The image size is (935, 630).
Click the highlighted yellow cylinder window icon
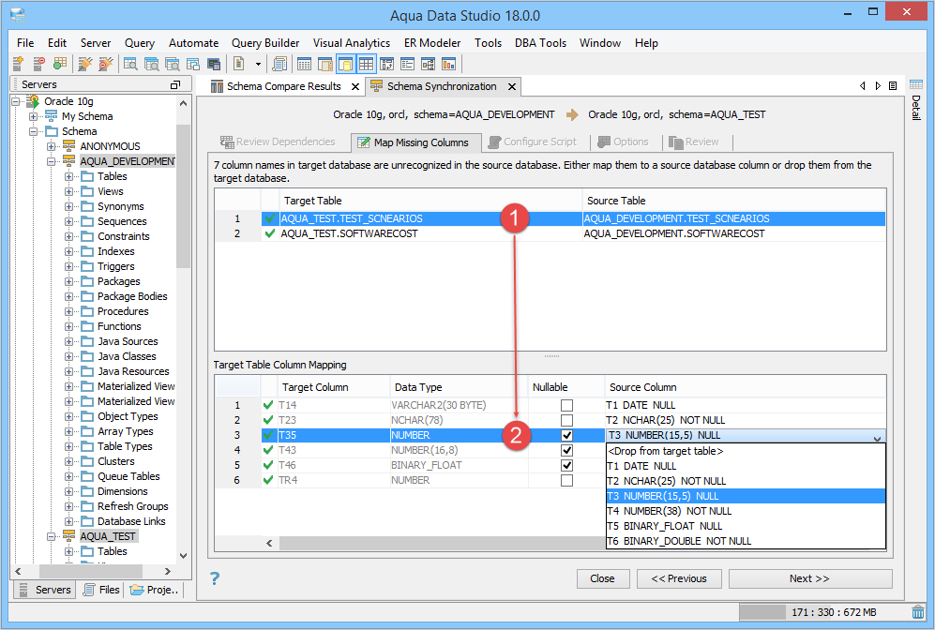coord(346,63)
